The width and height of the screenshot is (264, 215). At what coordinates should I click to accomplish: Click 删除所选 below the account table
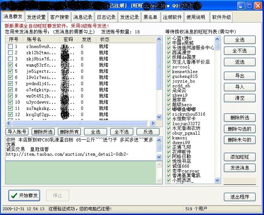pos(43,132)
